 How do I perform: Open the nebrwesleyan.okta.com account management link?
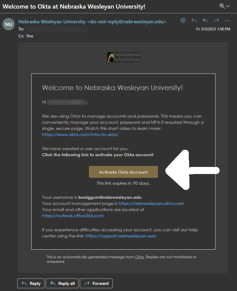pos(151,203)
